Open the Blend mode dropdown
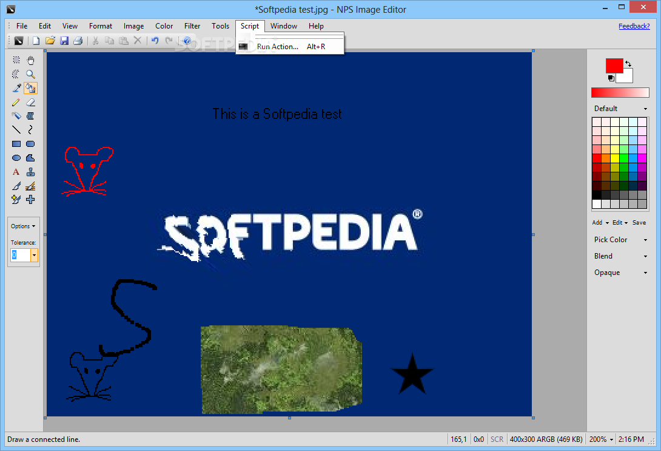Screen dimensions: 661x451 620,256
